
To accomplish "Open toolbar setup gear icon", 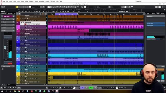I will [165, 7].
